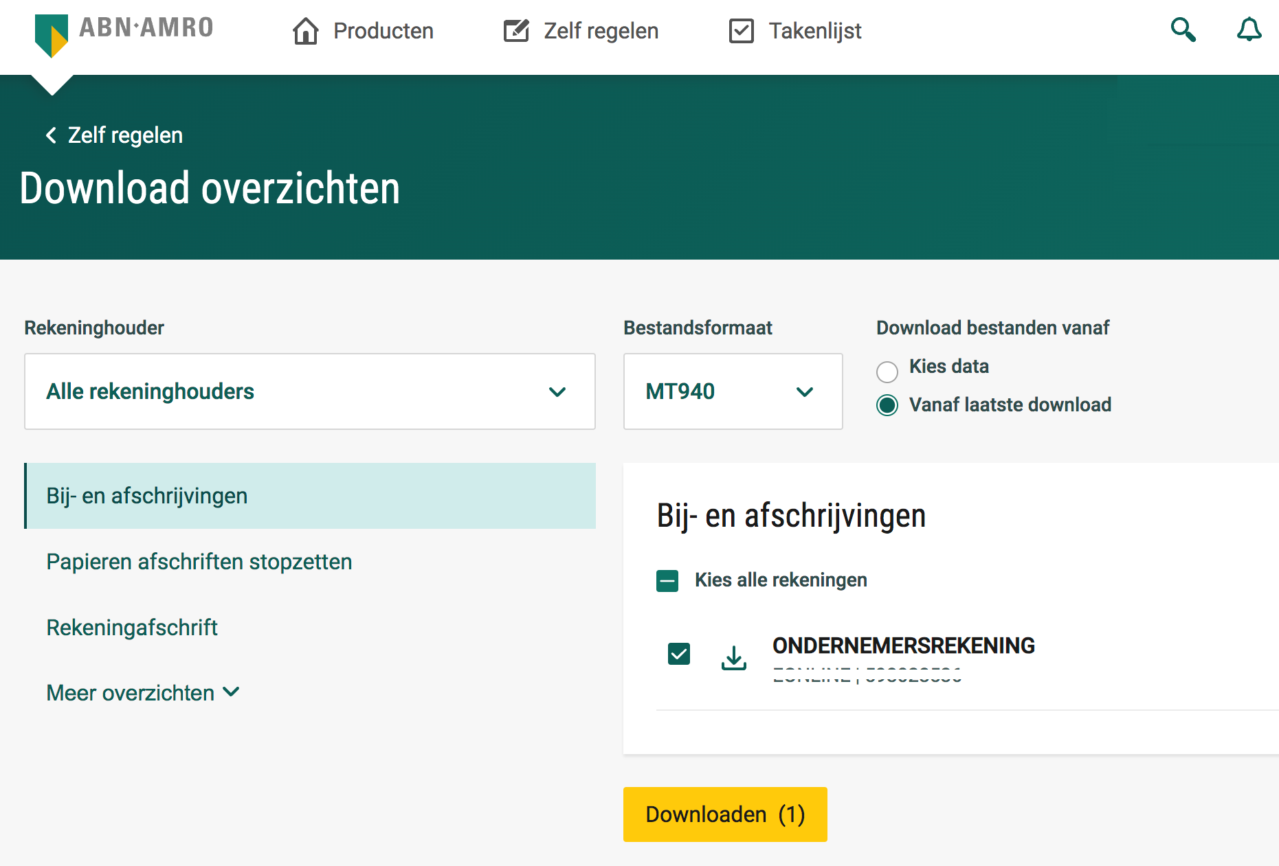Expand the Meer overzichten section
Viewport: 1279px width, 866px height.
[x=143, y=693]
